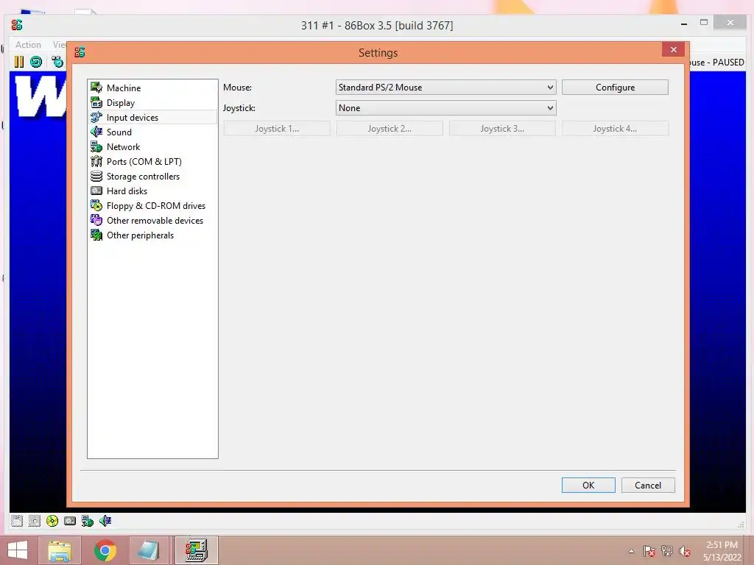Image resolution: width=754 pixels, height=565 pixels.
Task: Click the Storage controllers icon
Action: [96, 176]
